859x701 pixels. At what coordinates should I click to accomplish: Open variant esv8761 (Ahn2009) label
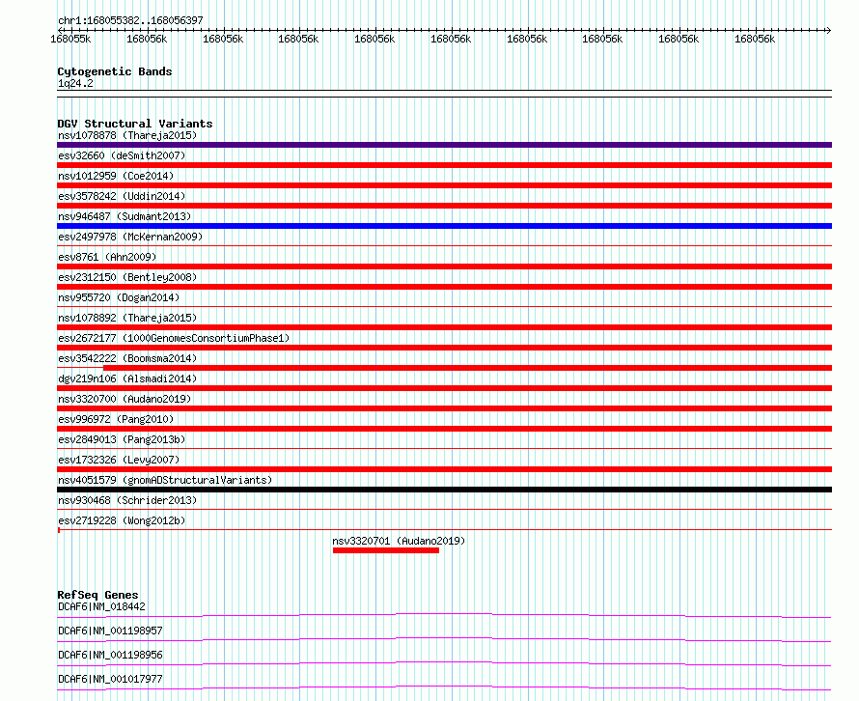(x=107, y=257)
